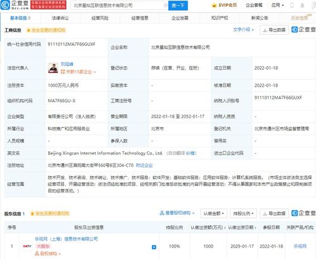Screen dimensions: 316x259
Task: Click the mobile phone icon in header
Action: click(x=292, y=5)
